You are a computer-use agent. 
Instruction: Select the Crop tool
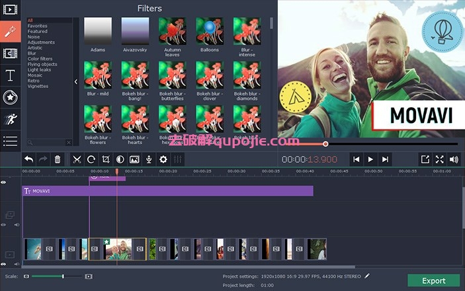pyautogui.click(x=106, y=159)
